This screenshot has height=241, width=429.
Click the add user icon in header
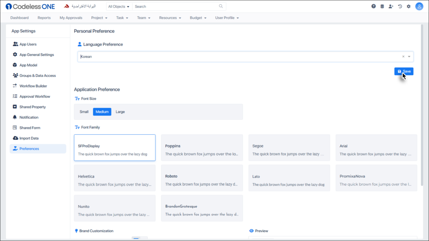click(x=391, y=6)
